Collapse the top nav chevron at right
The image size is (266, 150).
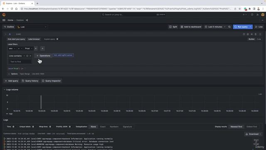pyautogui.click(x=262, y=20)
